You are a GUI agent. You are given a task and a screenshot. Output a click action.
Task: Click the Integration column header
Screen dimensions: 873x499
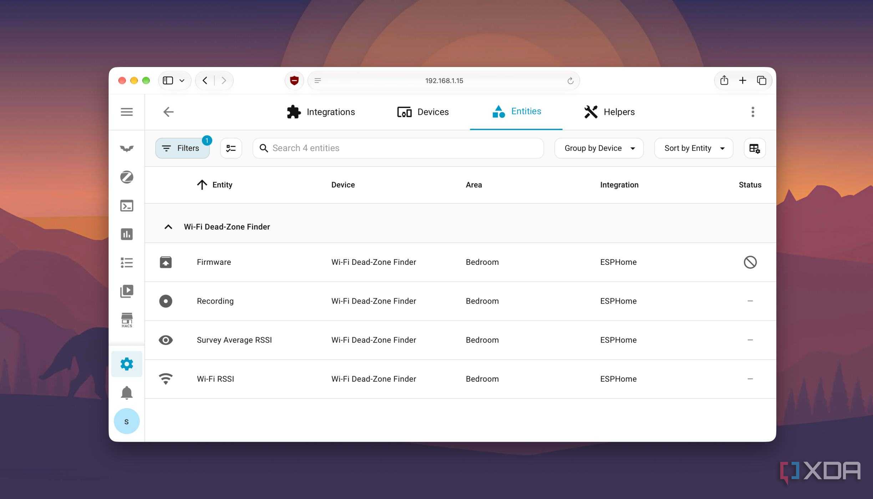click(619, 185)
